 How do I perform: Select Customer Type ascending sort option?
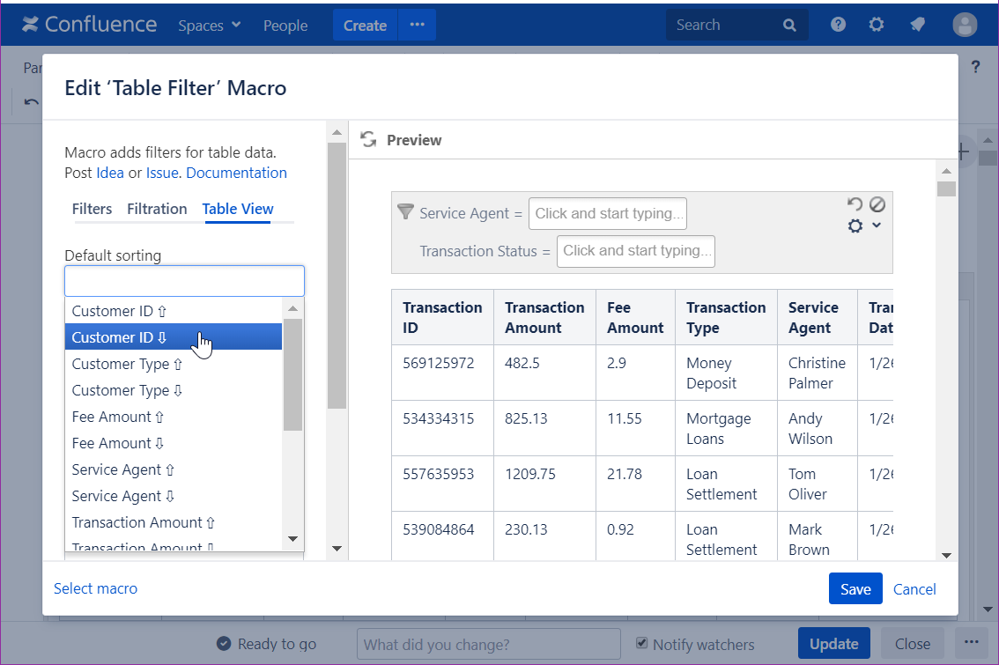click(x=127, y=364)
